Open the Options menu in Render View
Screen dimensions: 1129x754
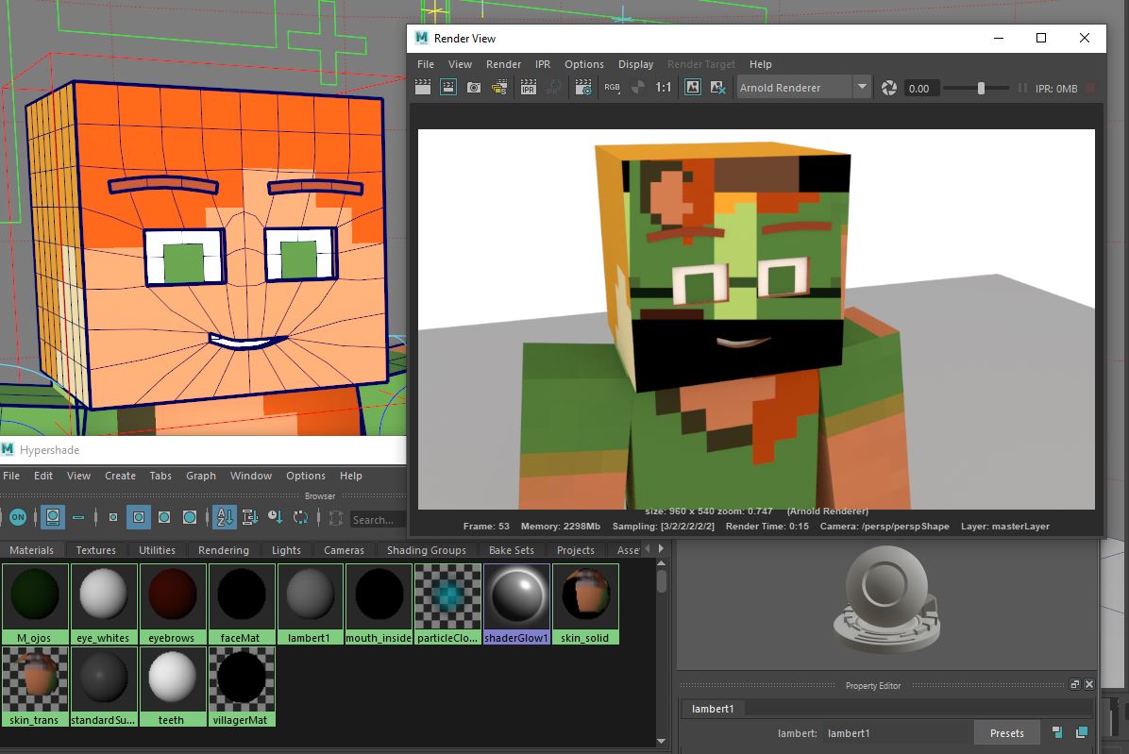[x=584, y=64]
